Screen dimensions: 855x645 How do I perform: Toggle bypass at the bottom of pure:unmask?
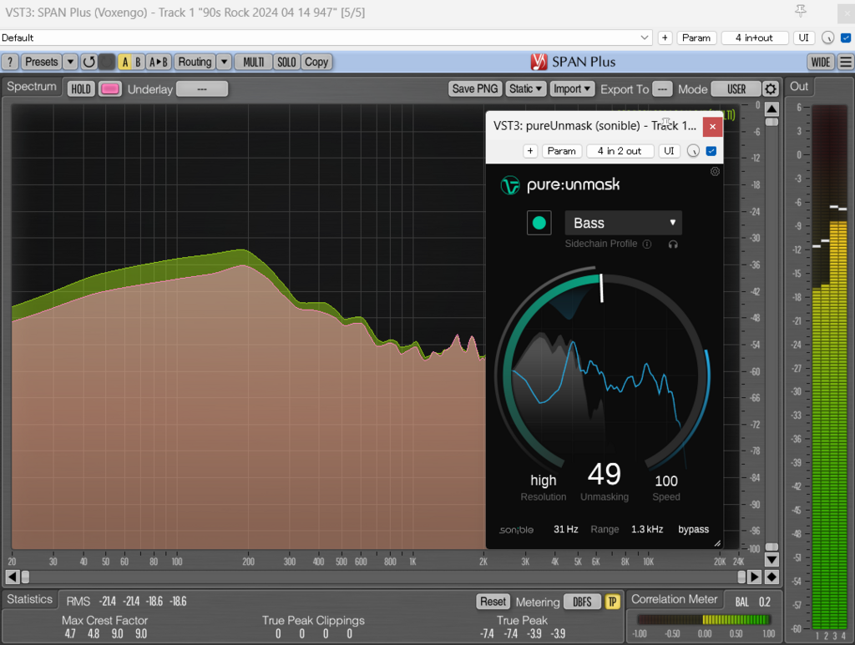point(694,530)
